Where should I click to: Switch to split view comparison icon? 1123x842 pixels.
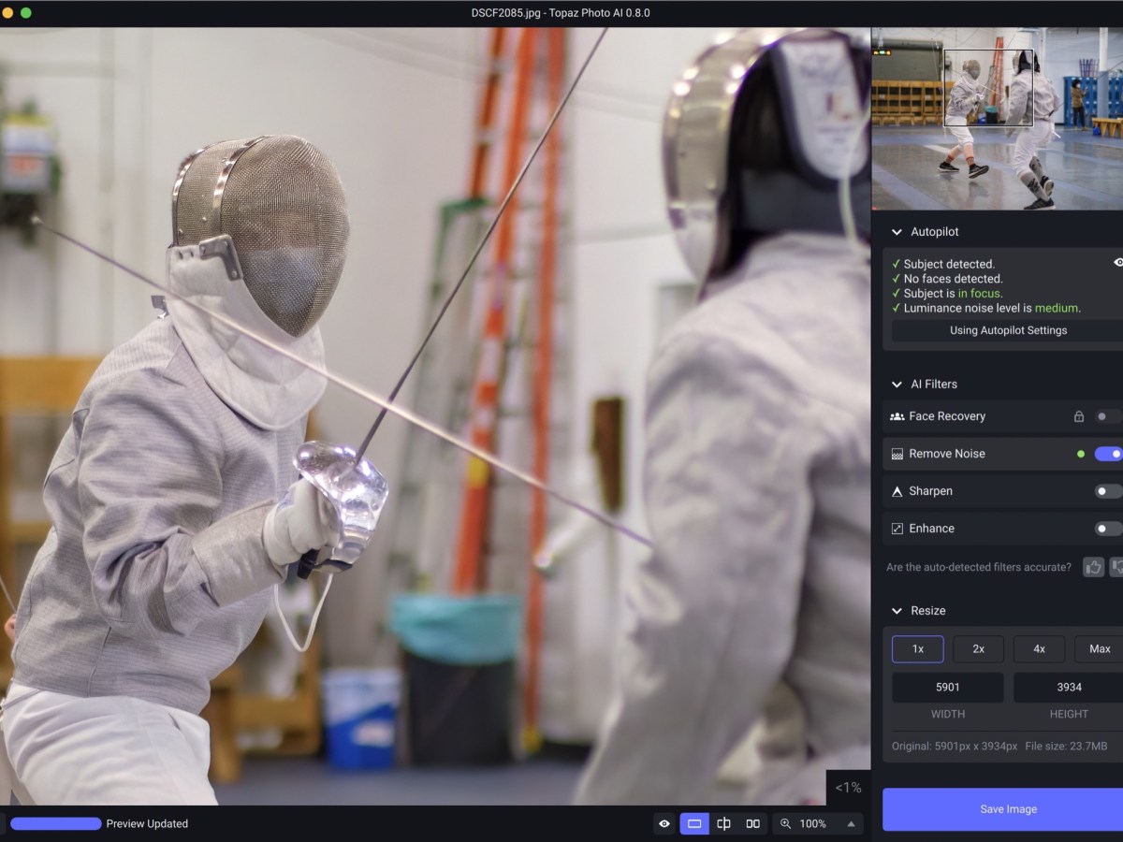pos(723,823)
